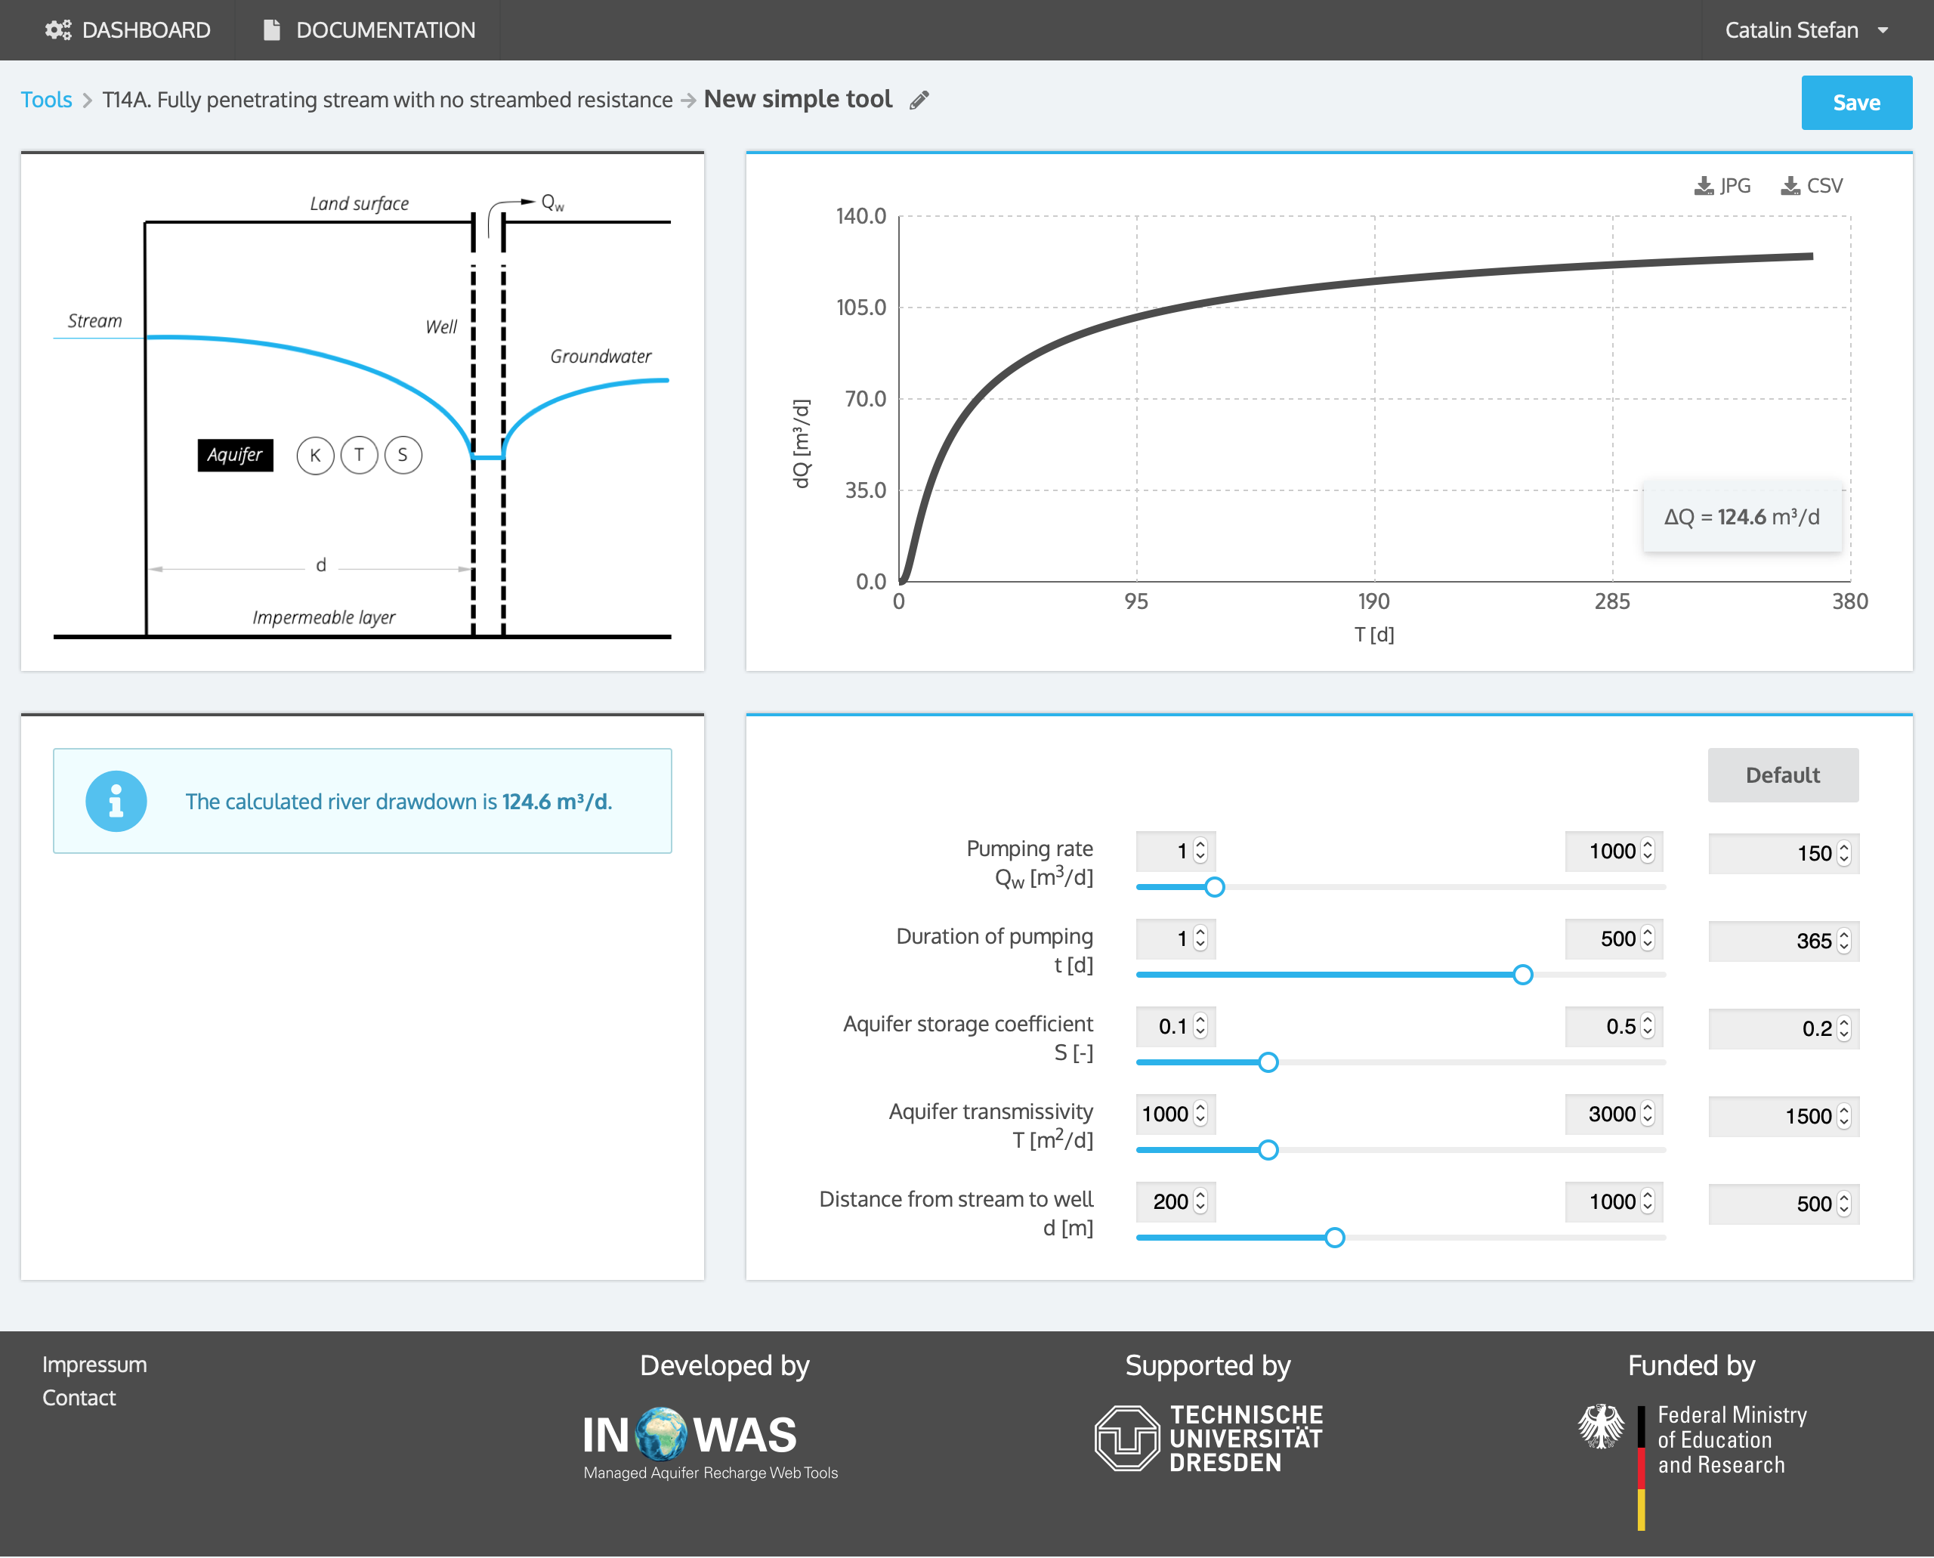
Task: Open the Dashboard menu item
Action: click(x=128, y=30)
